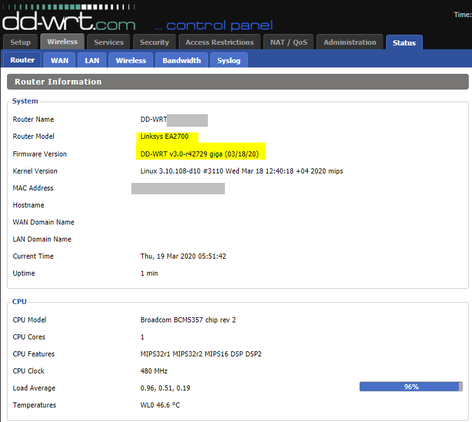
Task: View the LAN status sub-tab
Action: pos(92,60)
